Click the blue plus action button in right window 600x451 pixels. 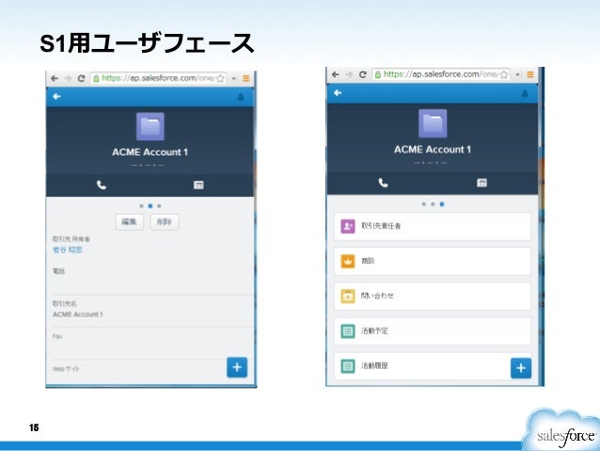[x=521, y=368]
